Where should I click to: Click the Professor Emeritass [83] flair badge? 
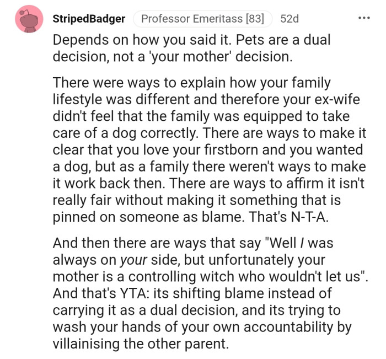[203, 19]
